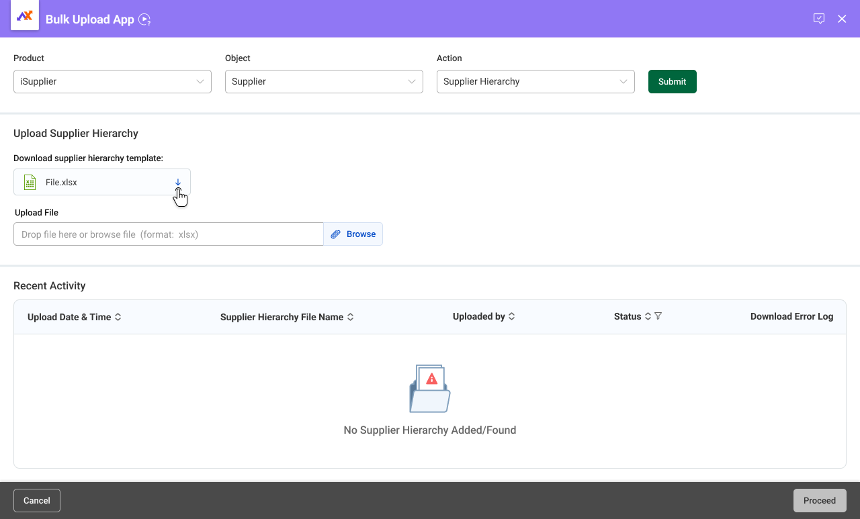Click Browse to choose a file

click(353, 234)
